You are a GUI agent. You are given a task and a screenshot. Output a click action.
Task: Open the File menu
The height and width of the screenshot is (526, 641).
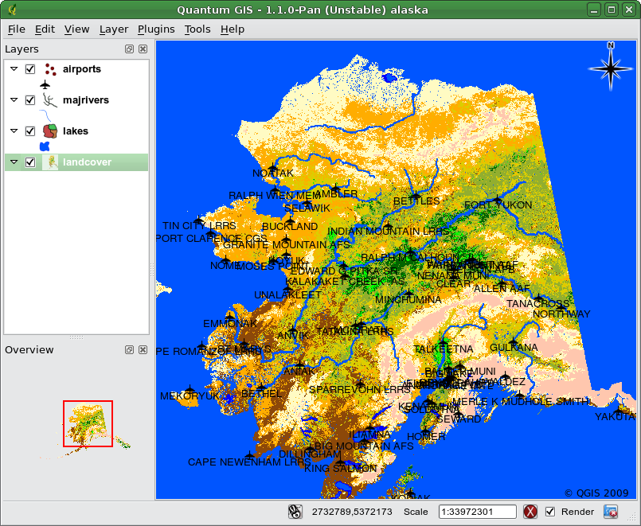(x=17, y=29)
